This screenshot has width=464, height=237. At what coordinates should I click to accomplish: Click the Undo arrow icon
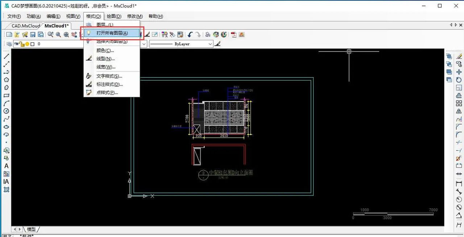(x=190, y=34)
